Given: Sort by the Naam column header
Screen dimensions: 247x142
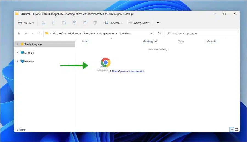Looking at the screenshot, I should (86, 41).
